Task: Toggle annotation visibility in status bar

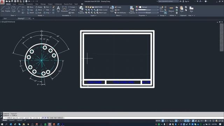Action: click(x=193, y=121)
